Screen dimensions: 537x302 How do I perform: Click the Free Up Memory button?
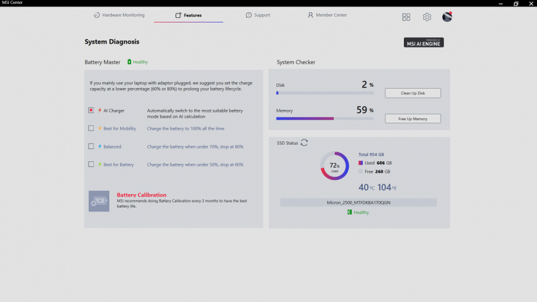[413, 119]
